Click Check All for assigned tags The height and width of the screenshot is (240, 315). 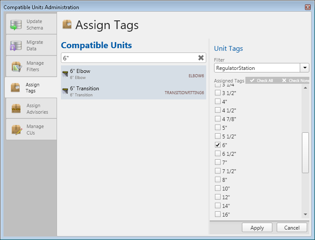coord(261,80)
